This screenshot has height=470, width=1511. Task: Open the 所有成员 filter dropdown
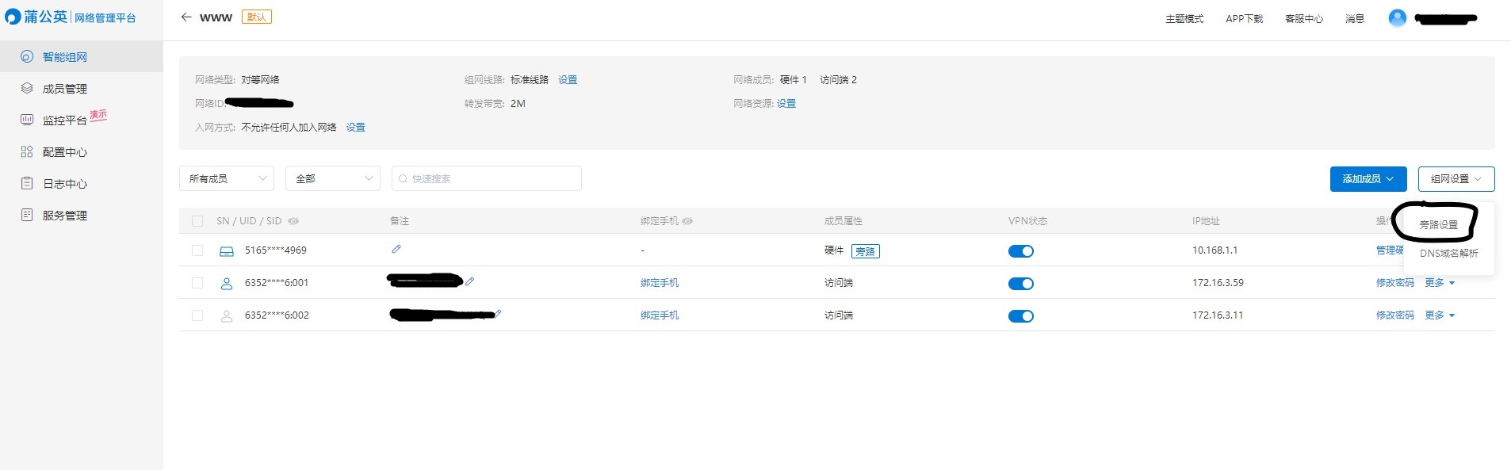tap(227, 178)
